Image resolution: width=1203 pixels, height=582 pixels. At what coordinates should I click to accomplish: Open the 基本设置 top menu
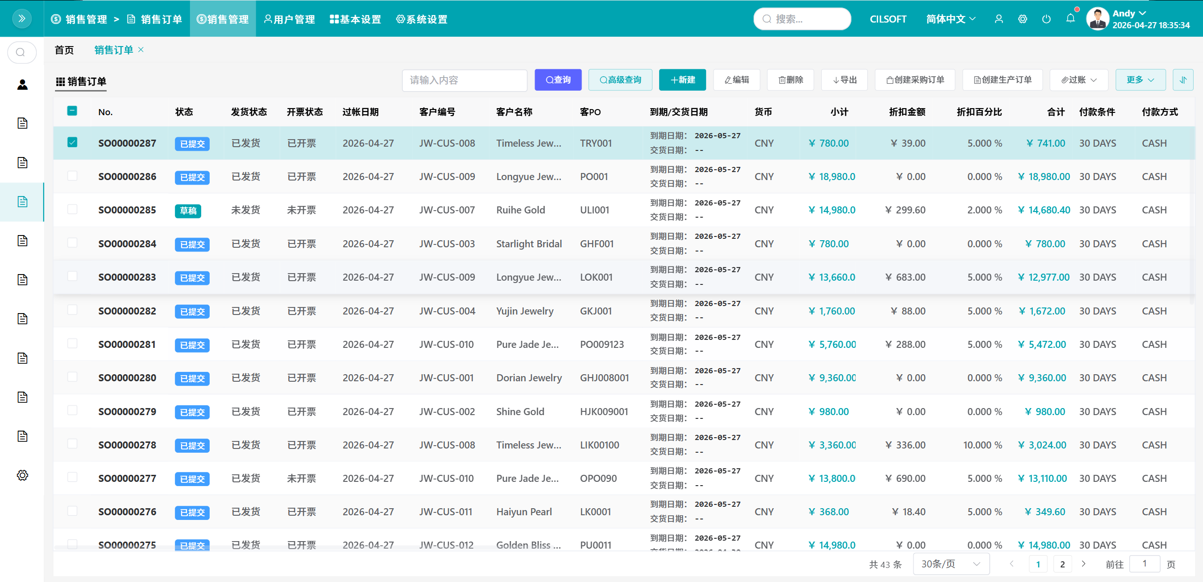click(355, 19)
